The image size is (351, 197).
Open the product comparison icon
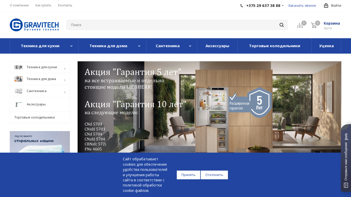point(300,25)
